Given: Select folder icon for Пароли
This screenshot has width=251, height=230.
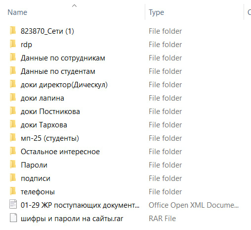Looking at the screenshot, I should click(x=13, y=165).
